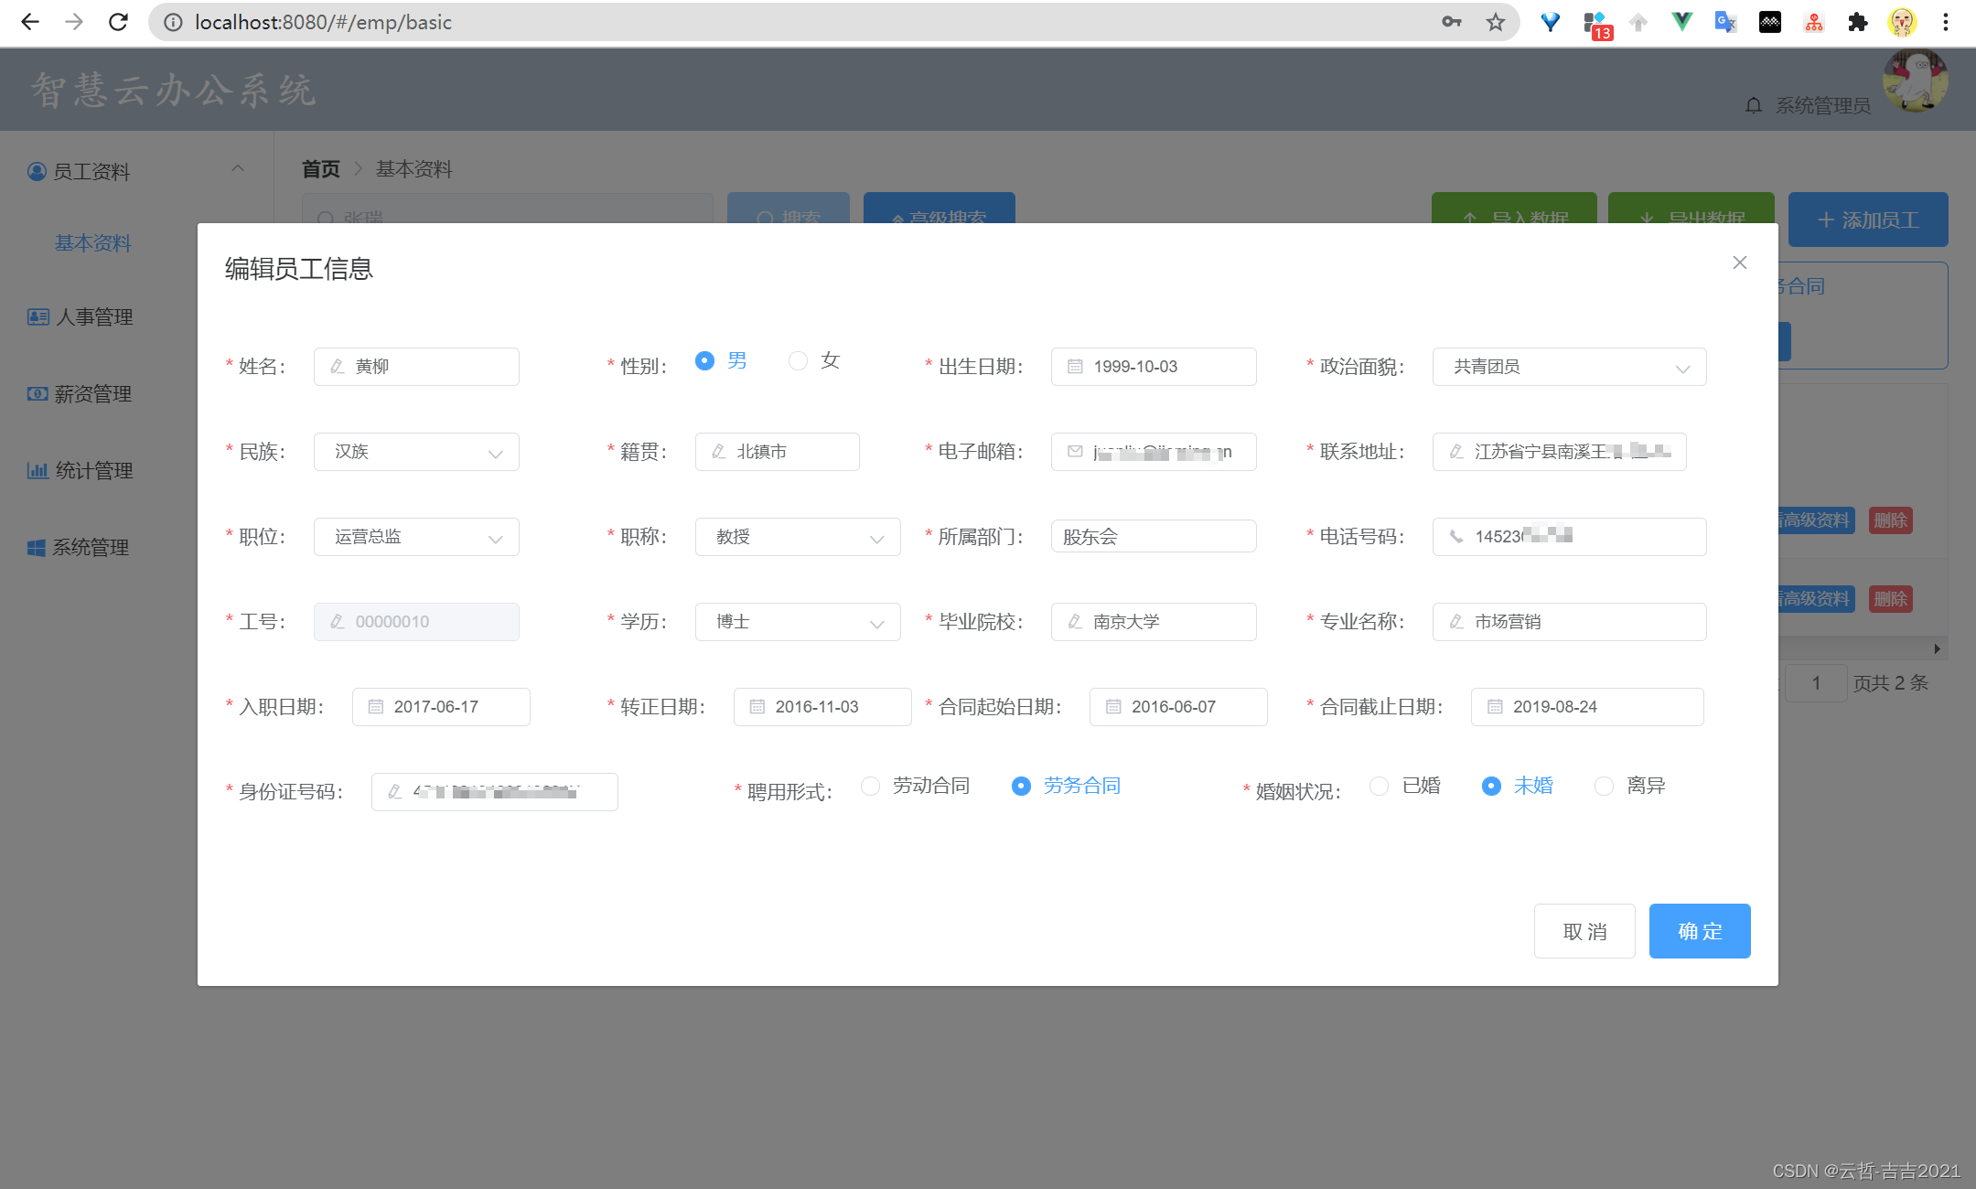The image size is (1976, 1189).
Task: Open 人事管理 in the sidebar menu
Action: [x=93, y=317]
